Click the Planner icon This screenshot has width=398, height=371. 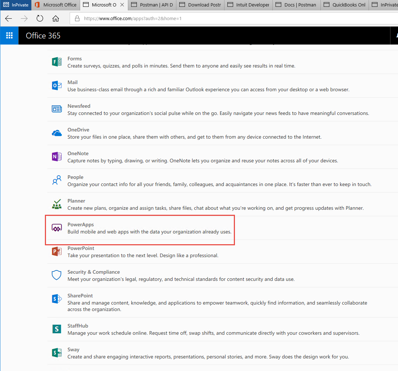coord(57,204)
